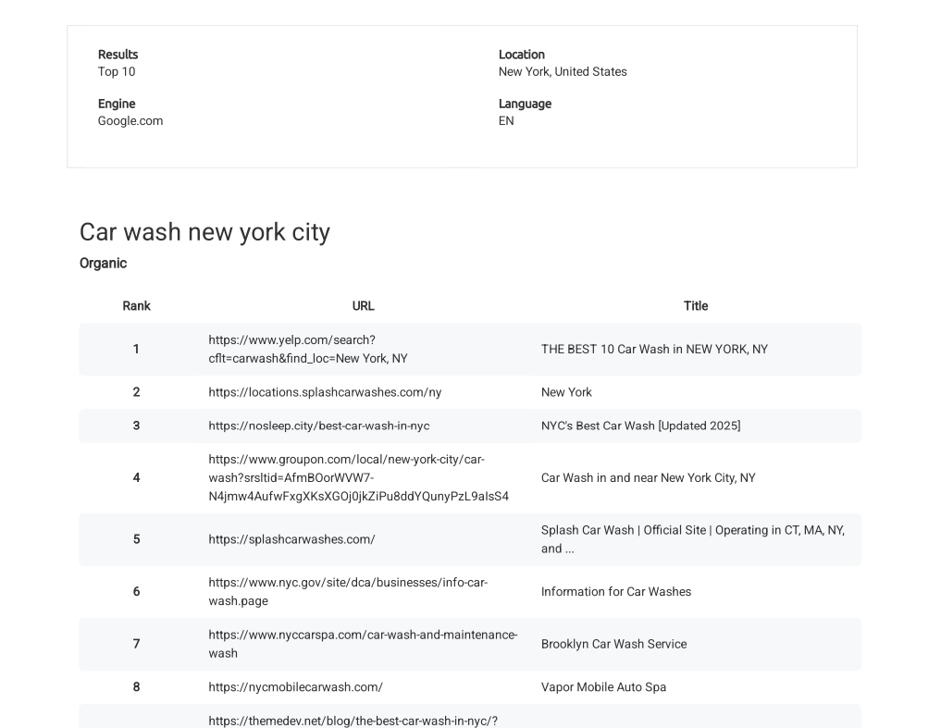The height and width of the screenshot is (728, 941).
Task: Open the nosleep.city best-car-wash-in-nyc URL
Action: [318, 426]
